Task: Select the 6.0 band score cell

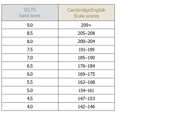Action: click(30, 74)
